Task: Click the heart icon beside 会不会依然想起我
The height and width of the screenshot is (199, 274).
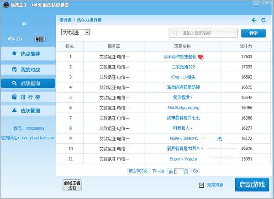Action: tap(200, 57)
